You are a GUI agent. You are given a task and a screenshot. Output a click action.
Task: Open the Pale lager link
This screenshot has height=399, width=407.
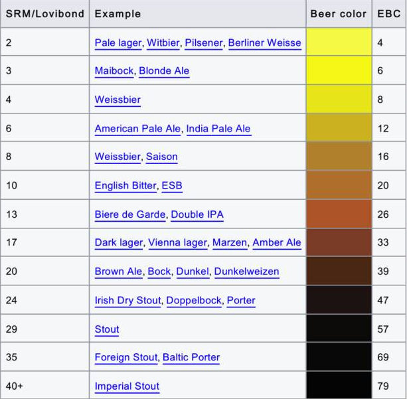[118, 43]
